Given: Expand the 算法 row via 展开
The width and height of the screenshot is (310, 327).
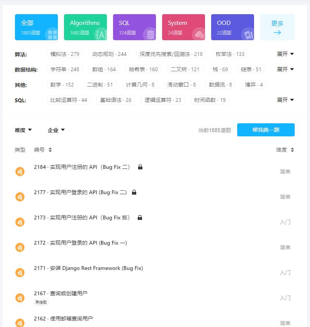Looking at the screenshot, I should click(x=285, y=54).
